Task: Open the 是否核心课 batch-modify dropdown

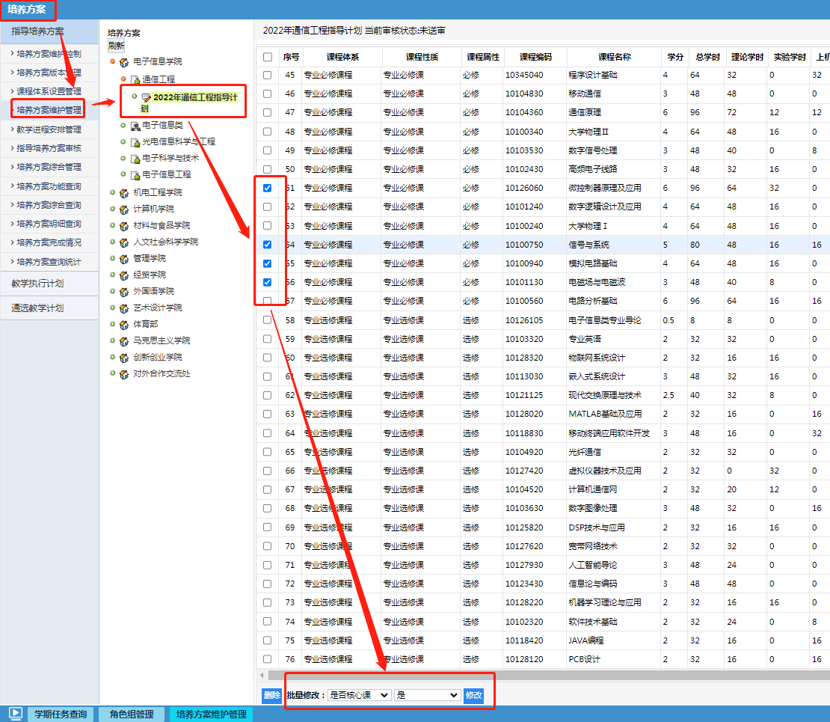Action: [x=359, y=695]
